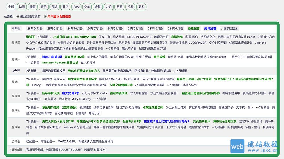This screenshot has height=159, width=284.
Task: Select the 播放器恢复运行 announcement
Action: (30, 16)
